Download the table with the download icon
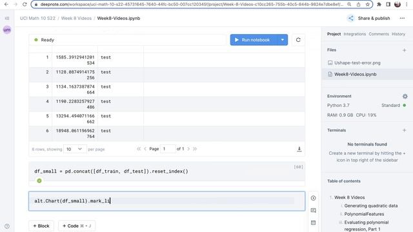413x232 pixels. click(x=299, y=149)
